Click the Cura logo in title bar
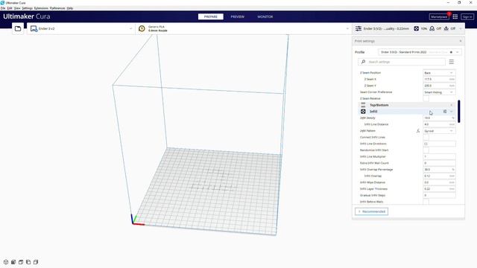Viewport: 477px width, 268px height. (2, 3)
